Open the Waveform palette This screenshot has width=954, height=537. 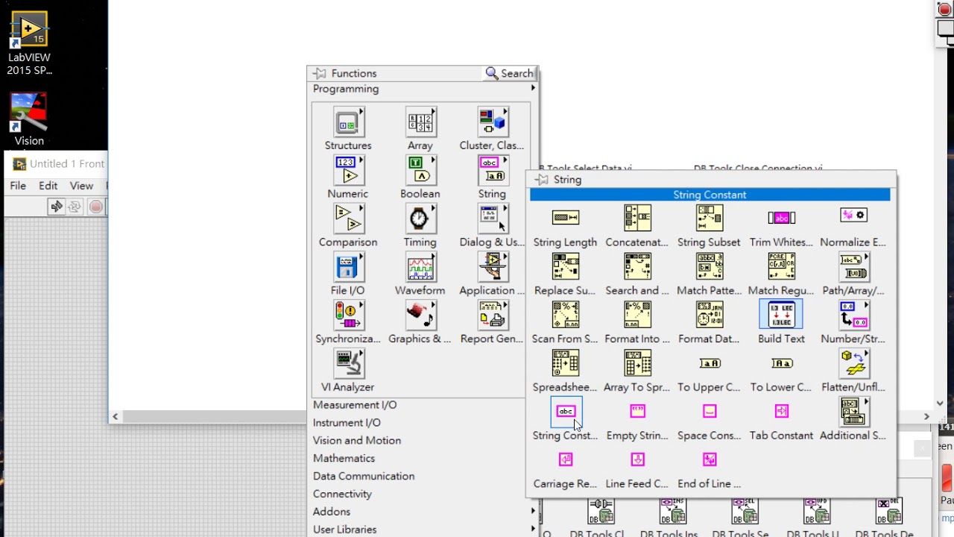tap(420, 268)
